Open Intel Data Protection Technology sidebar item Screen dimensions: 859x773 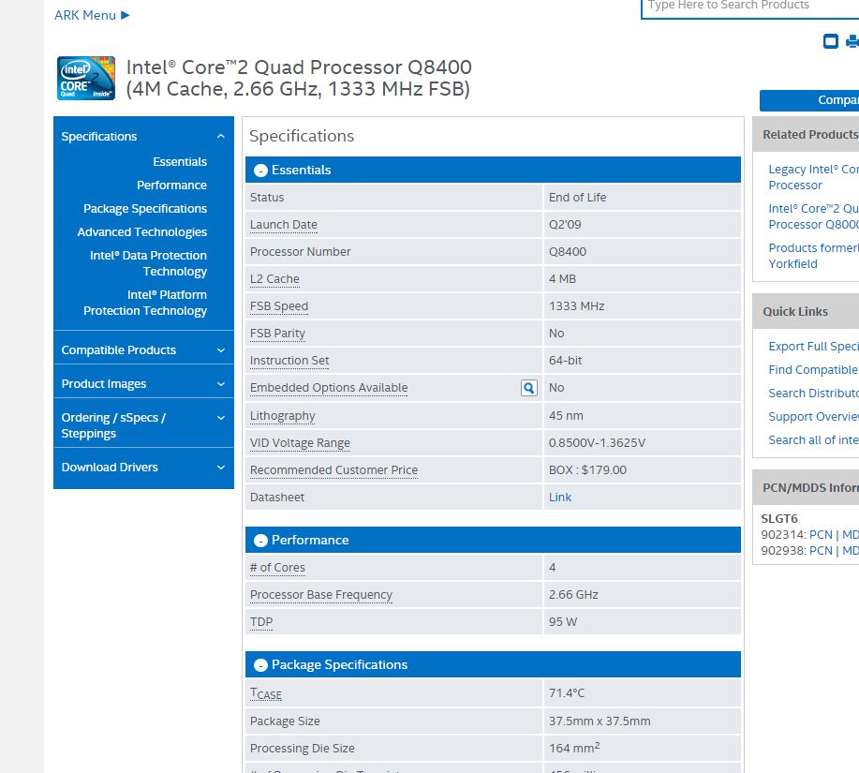tap(148, 263)
